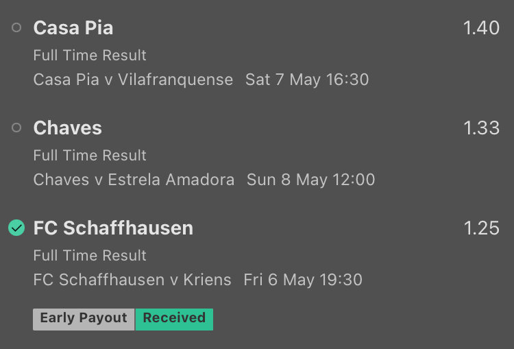The height and width of the screenshot is (349, 514).
Task: Open the Casa Pia v Vilafranquense match
Action: tap(133, 80)
